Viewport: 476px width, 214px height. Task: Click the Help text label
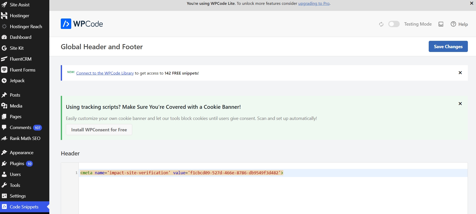click(463, 24)
